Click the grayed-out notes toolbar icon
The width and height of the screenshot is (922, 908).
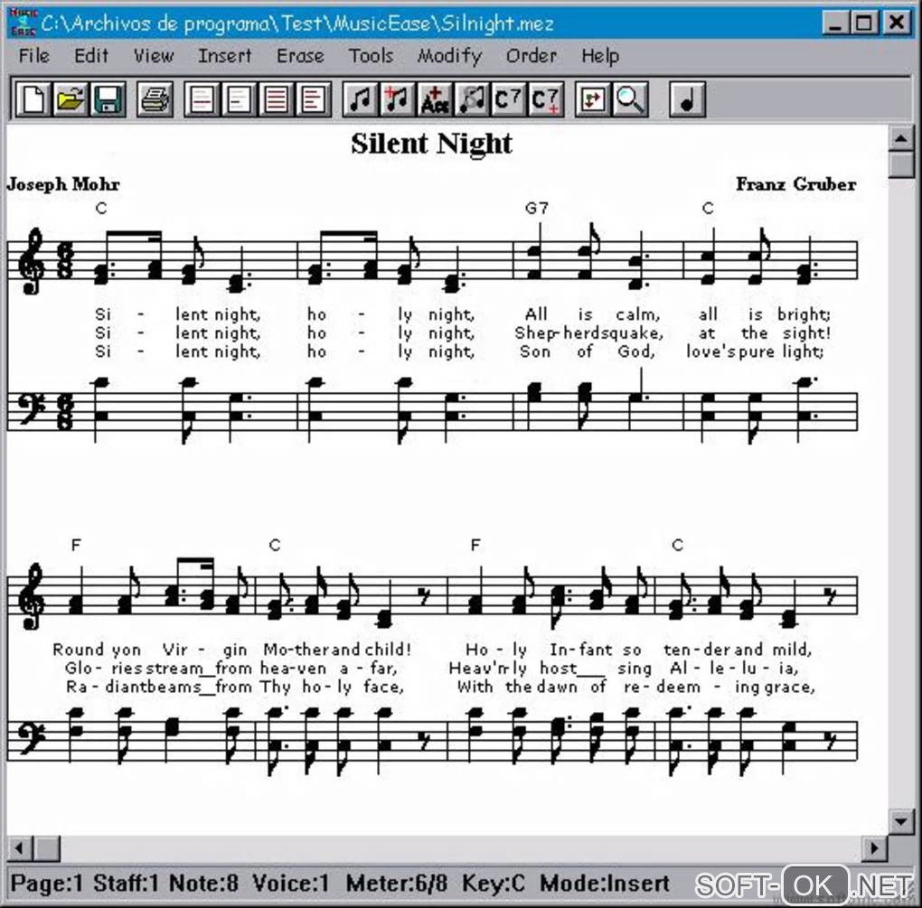click(472, 99)
